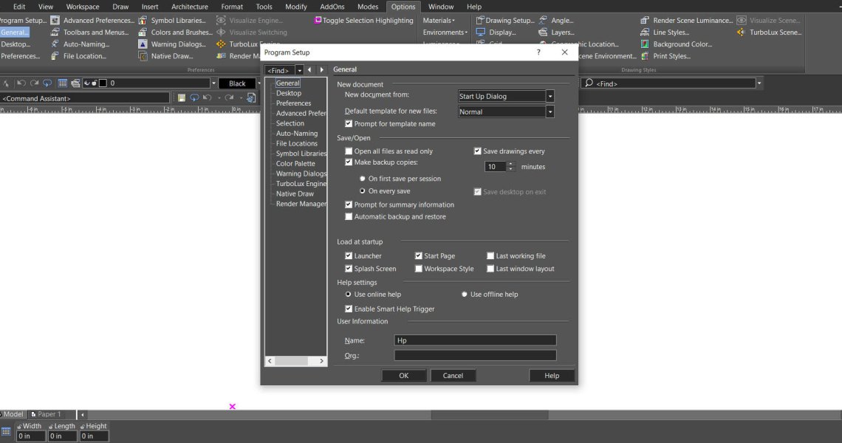Click the File Location ribbon icon
This screenshot has width=842, height=443.
coord(55,56)
